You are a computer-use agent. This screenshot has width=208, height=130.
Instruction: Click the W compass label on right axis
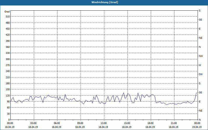(200, 65)
